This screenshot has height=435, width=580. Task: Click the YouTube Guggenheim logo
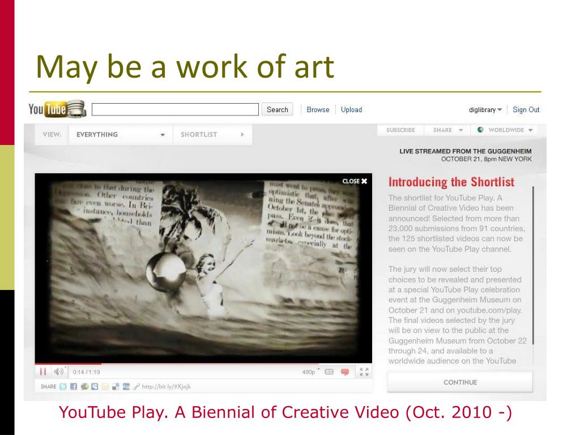pos(58,109)
